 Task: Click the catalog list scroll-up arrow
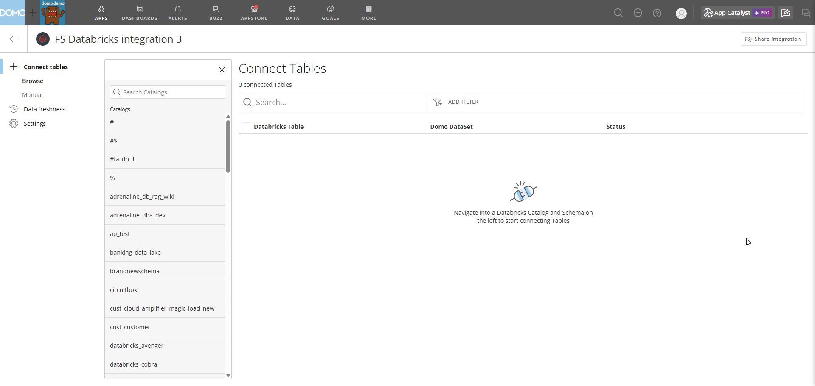228,116
